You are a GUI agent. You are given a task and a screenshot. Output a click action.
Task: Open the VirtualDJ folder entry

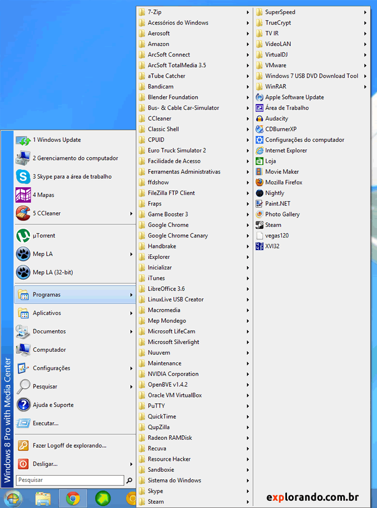(x=312, y=55)
